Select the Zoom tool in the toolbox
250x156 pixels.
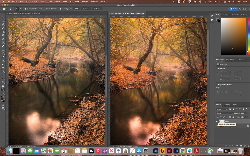point(3,90)
